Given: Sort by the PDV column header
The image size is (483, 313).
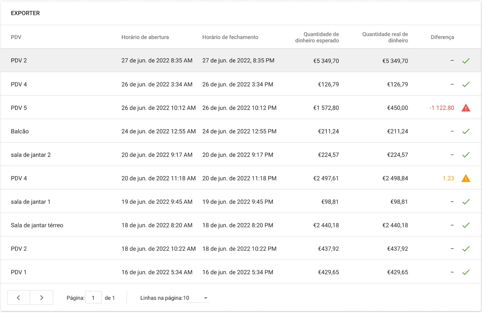Looking at the screenshot, I should point(16,37).
